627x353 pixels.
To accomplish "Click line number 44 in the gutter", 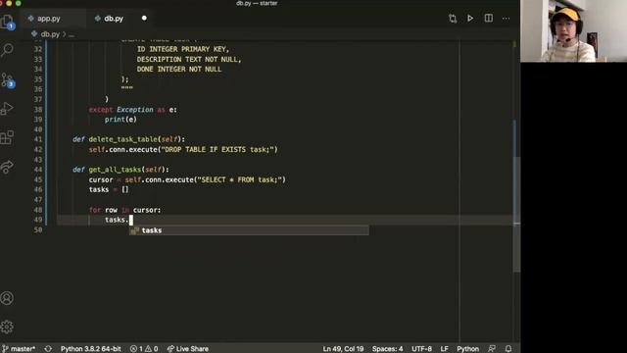I will click(38, 170).
